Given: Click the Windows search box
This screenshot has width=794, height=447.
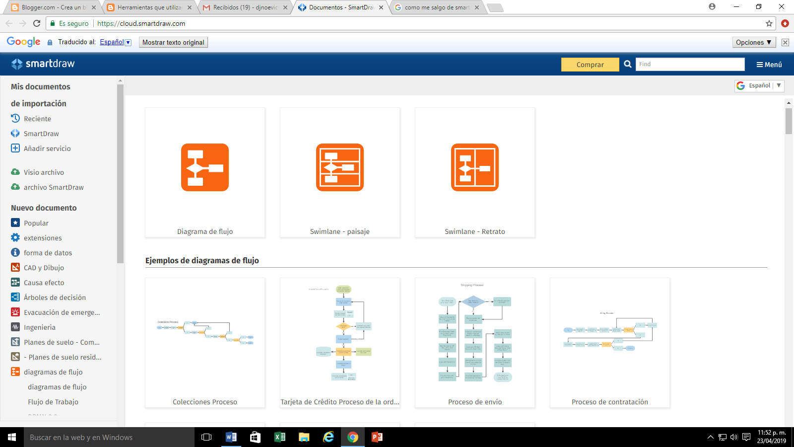Looking at the screenshot, I should tap(109, 437).
